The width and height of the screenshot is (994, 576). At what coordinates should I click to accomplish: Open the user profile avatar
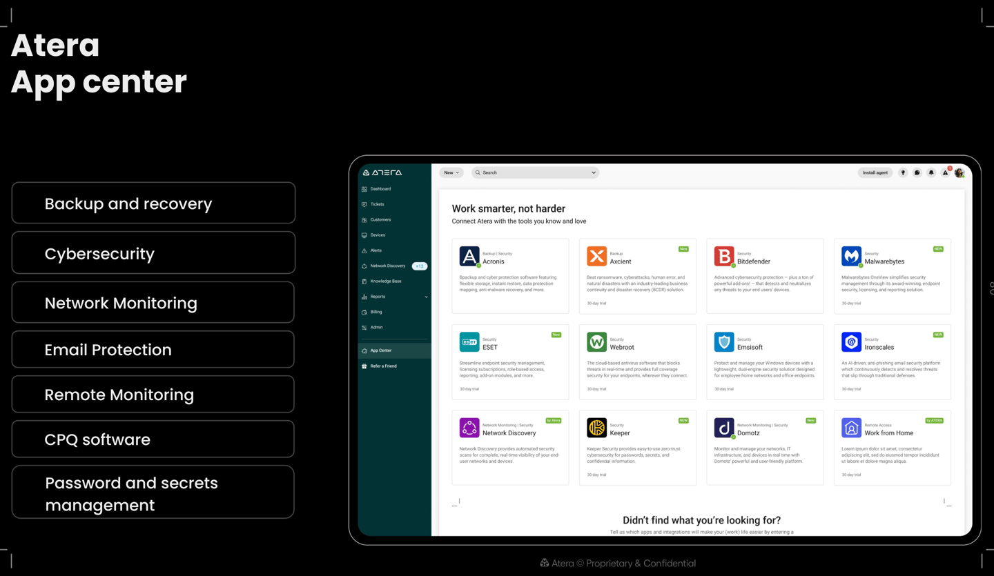point(959,172)
